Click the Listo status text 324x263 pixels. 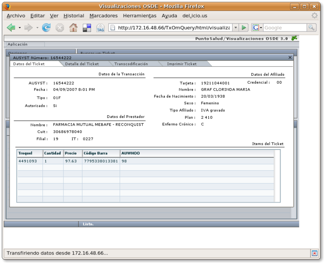(x=88, y=224)
